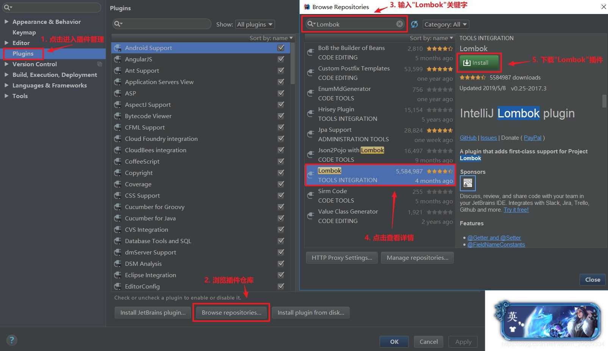The image size is (608, 351).
Task: Click the Ant Support plugin icon
Action: [118, 71]
